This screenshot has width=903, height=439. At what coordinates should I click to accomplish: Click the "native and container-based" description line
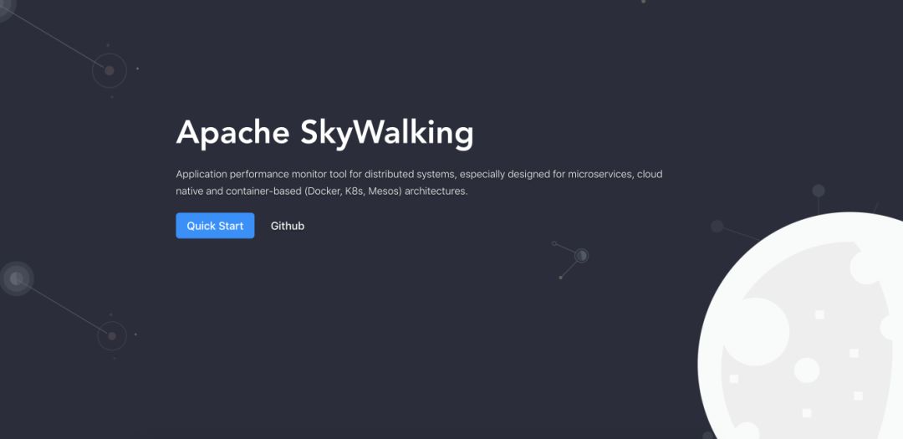(322, 191)
